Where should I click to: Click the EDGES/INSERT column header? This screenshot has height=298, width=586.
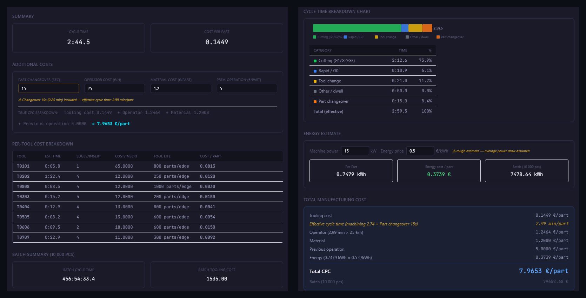click(x=89, y=156)
